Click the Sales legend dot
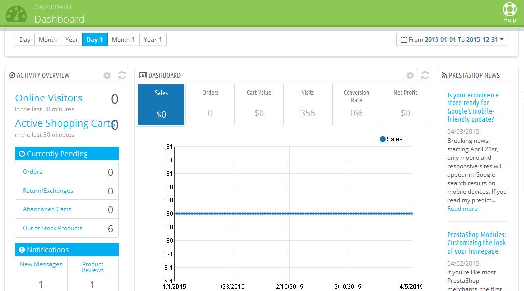Screen dimensions: 524x291 [x=383, y=139]
